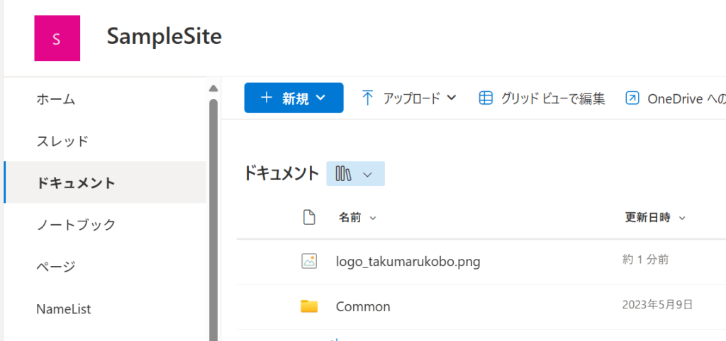Sort by the 名前 column header
726x341 pixels.
[350, 218]
